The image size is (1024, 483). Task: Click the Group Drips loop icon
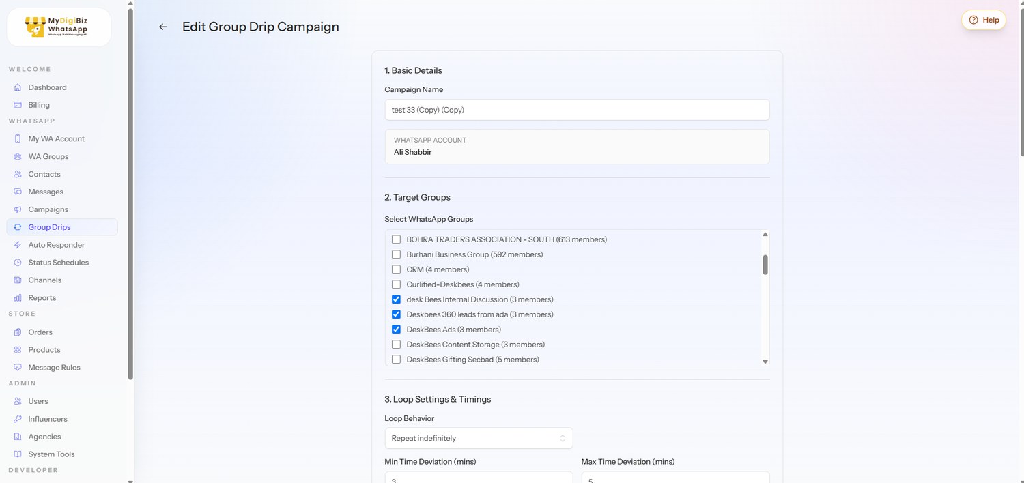(18, 227)
